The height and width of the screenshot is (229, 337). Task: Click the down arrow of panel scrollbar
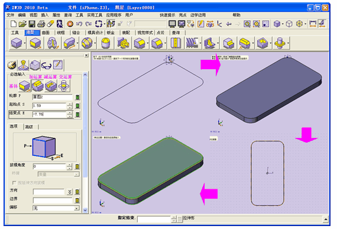tap(85, 210)
